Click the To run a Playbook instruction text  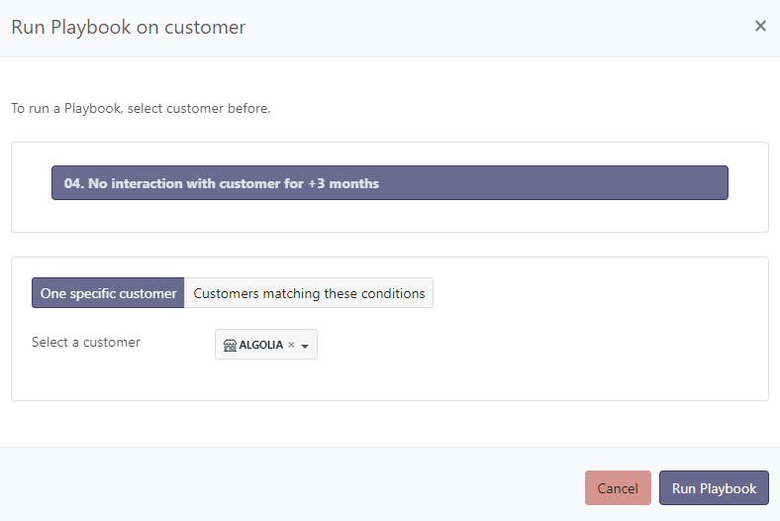click(x=141, y=109)
